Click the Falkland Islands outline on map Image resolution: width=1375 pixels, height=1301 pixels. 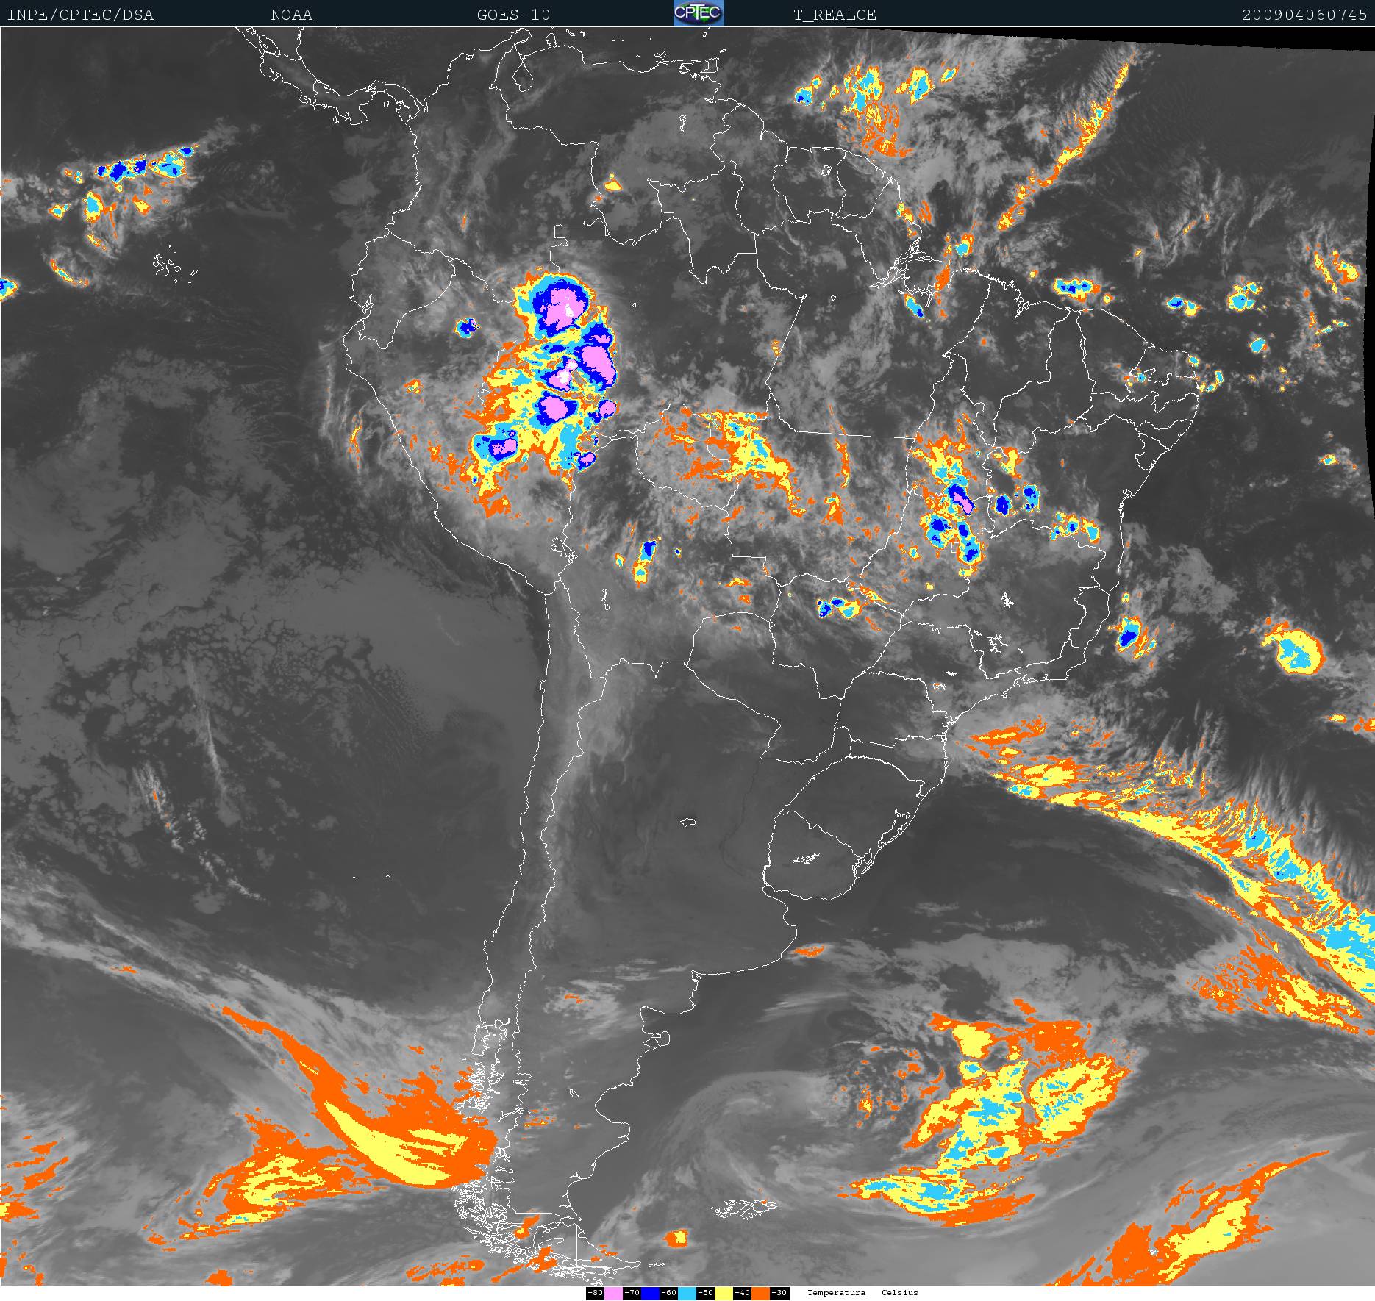[743, 1208]
